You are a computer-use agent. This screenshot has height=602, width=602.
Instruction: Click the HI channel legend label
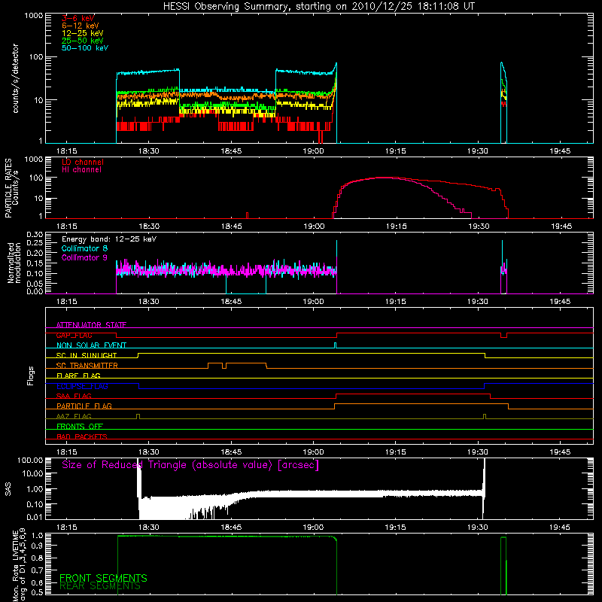[81, 170]
